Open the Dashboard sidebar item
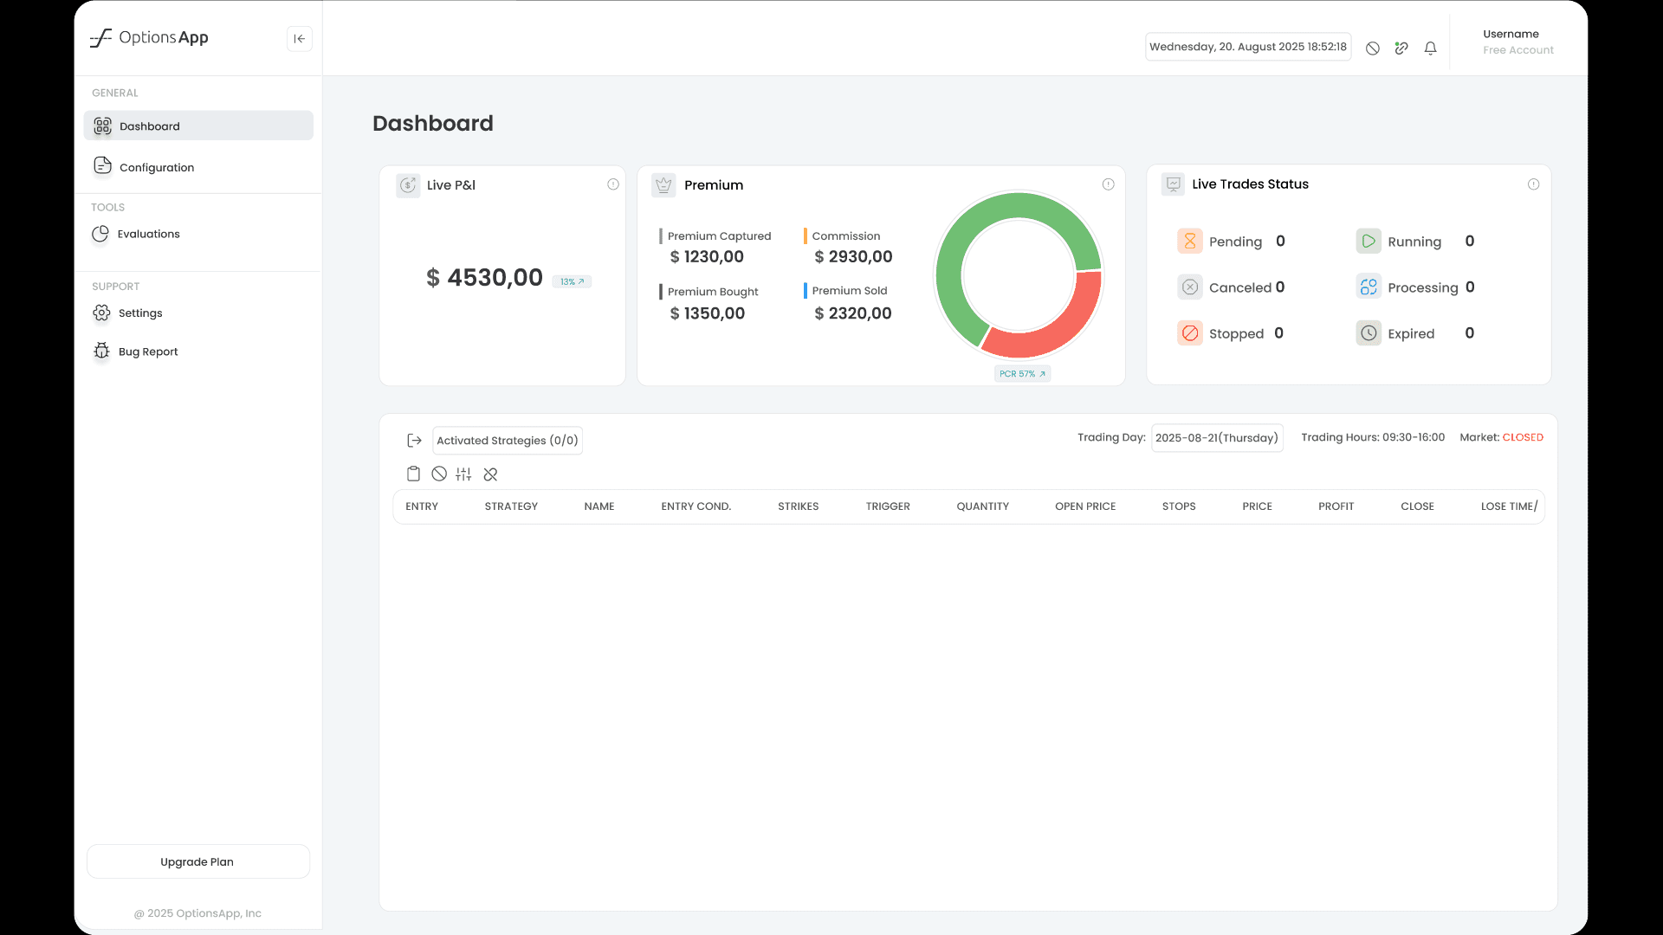 click(198, 126)
